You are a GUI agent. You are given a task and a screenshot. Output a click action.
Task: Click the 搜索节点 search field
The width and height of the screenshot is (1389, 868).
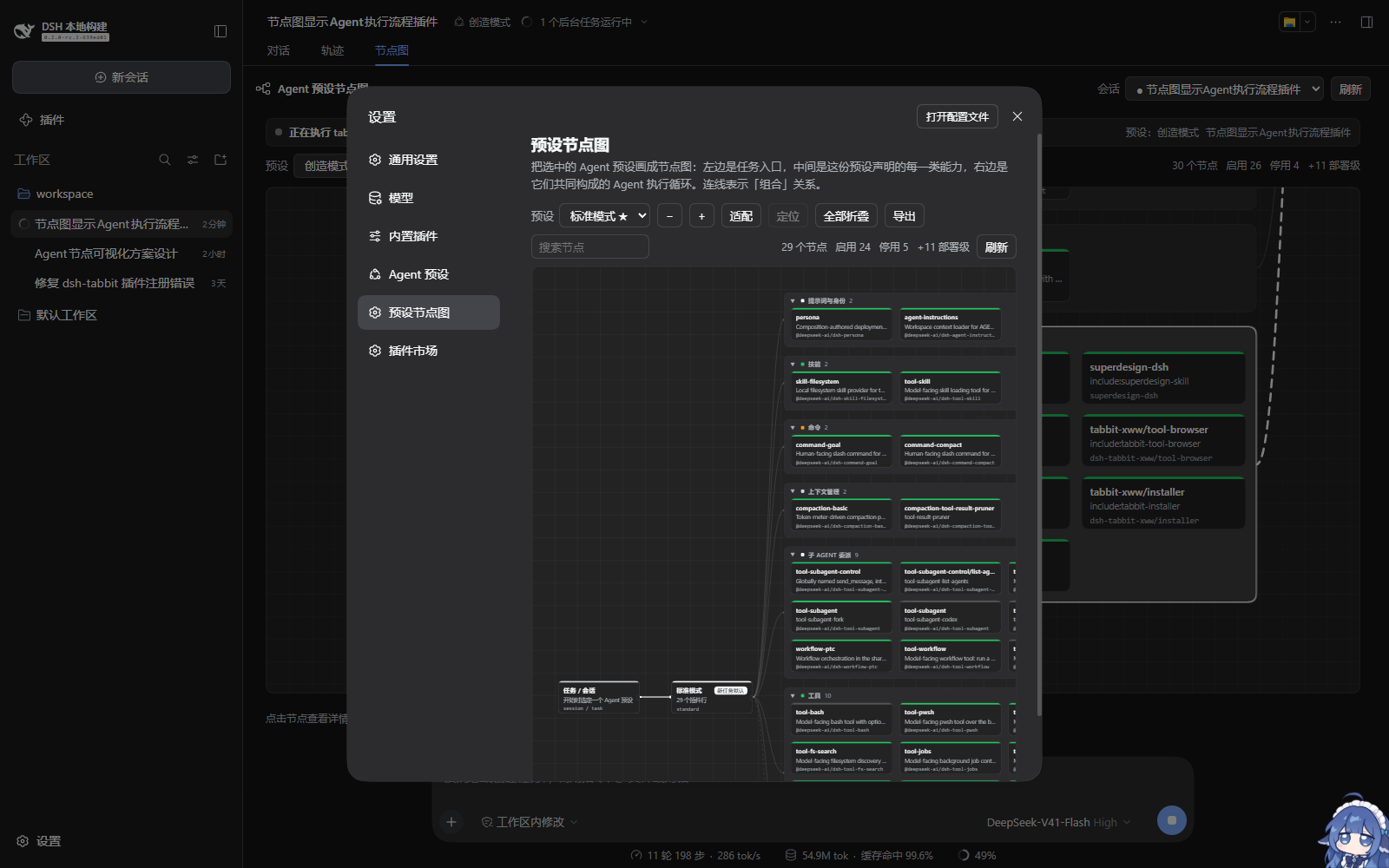point(590,247)
